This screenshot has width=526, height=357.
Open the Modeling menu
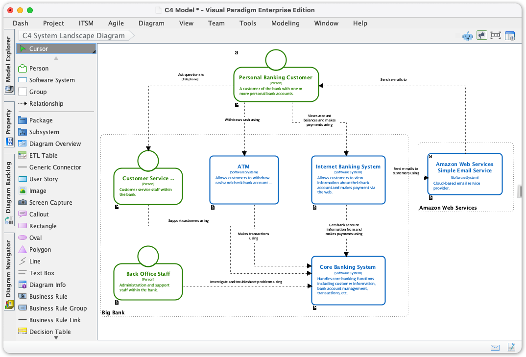285,23
